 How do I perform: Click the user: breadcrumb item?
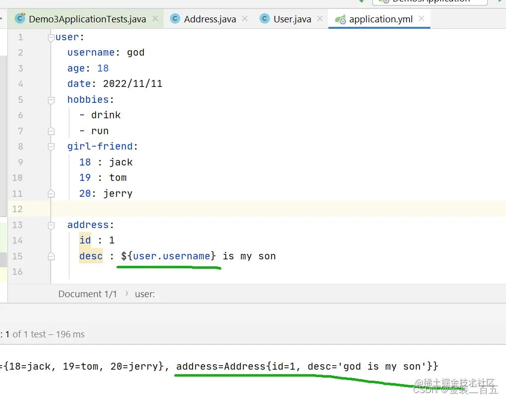(x=145, y=294)
